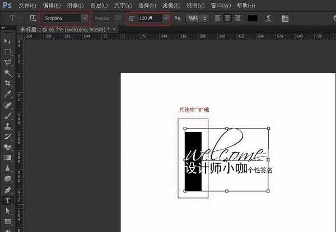Toggle text orientation button
Screen dimensions: 336x232
click(32, 18)
